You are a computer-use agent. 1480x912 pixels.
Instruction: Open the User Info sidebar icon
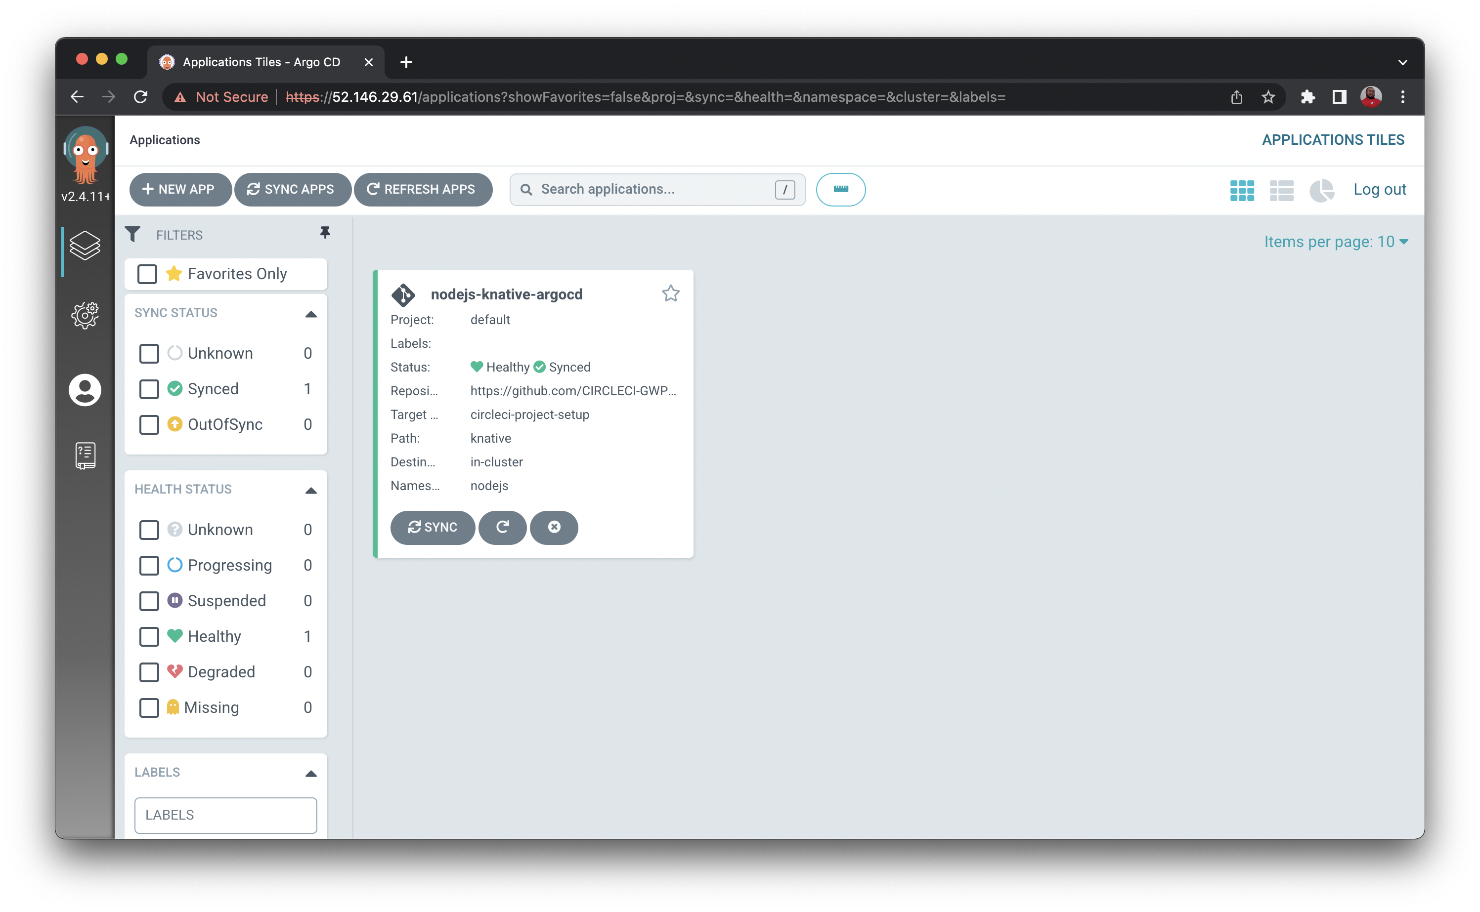tap(85, 390)
